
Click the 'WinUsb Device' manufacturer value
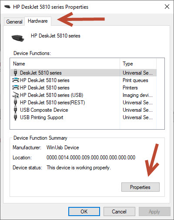pyautogui.click(x=63, y=148)
